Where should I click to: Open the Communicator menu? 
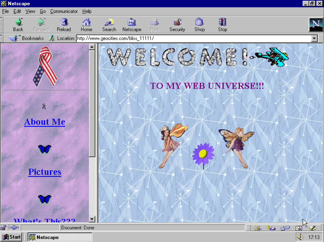pos(64,11)
